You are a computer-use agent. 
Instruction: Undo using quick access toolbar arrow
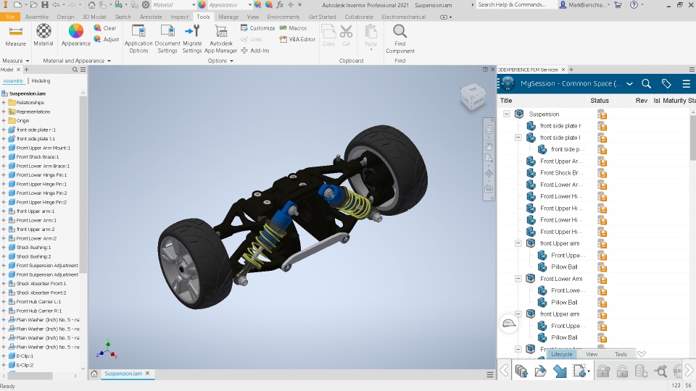(56, 5)
